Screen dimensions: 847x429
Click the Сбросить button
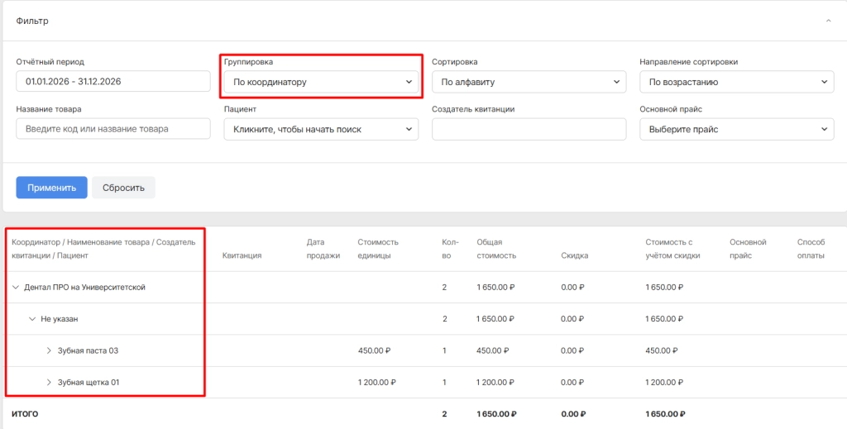[124, 188]
